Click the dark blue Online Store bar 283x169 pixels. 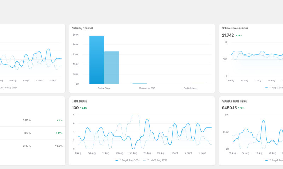point(97,60)
